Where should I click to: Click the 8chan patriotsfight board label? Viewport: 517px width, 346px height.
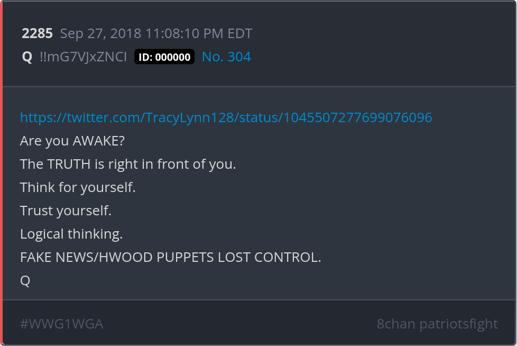(x=437, y=324)
